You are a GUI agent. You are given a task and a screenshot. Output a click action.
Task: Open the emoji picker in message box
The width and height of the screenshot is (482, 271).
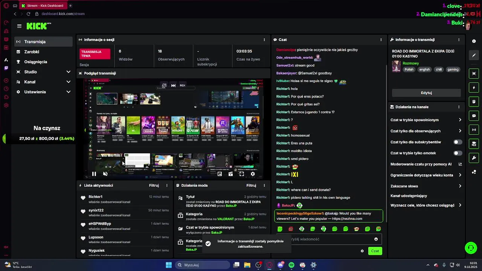[x=376, y=239]
